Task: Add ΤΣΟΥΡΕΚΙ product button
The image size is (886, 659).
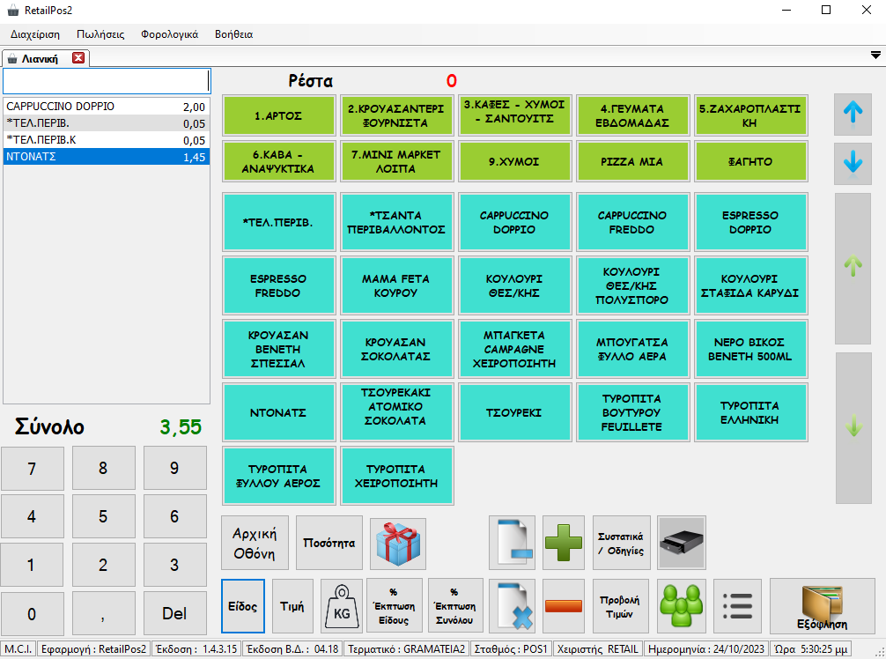Action: (514, 412)
